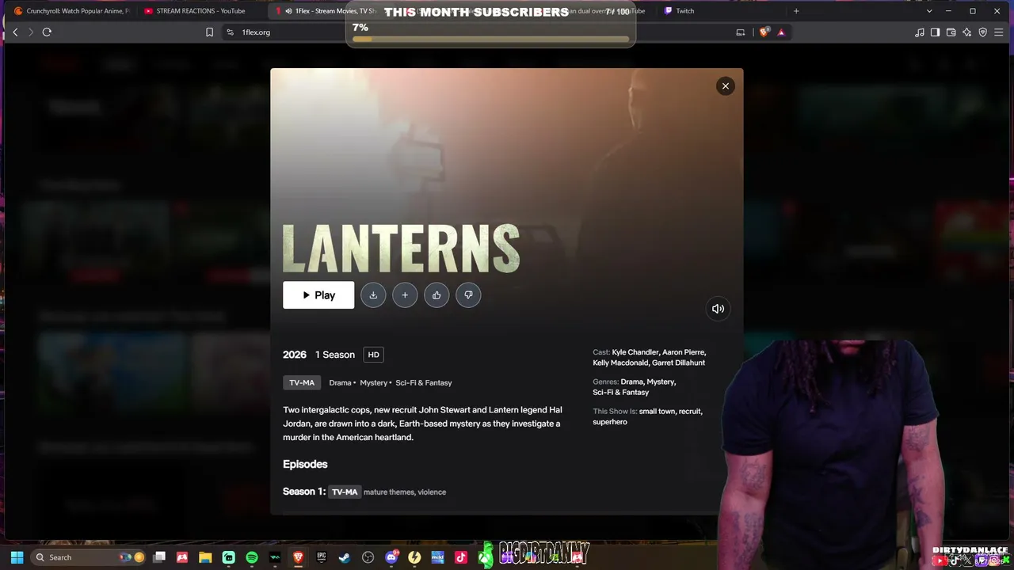Switch to the Twitch browser tab
The image size is (1014, 570).
[721, 11]
